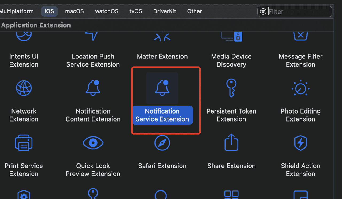Click the Share Extension icon
342x199 pixels.
click(231, 142)
